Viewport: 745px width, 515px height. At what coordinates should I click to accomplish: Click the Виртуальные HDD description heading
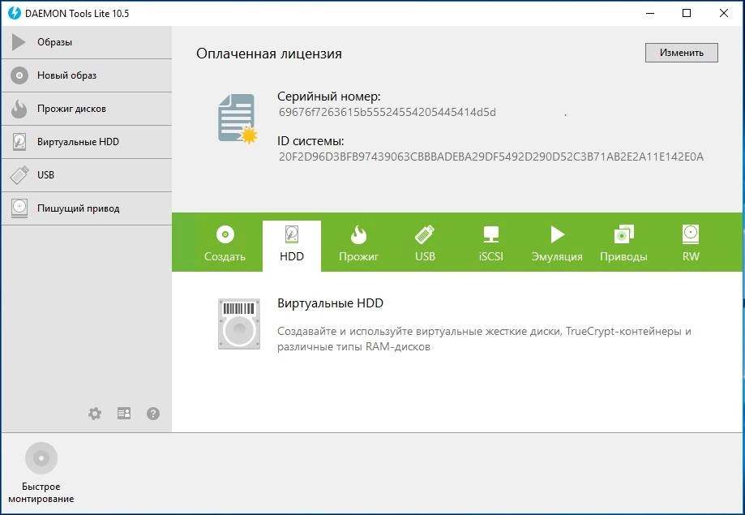tap(330, 303)
